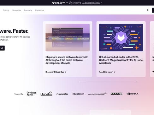
Task: Click the carousel next arrow
Action: (138, 82)
